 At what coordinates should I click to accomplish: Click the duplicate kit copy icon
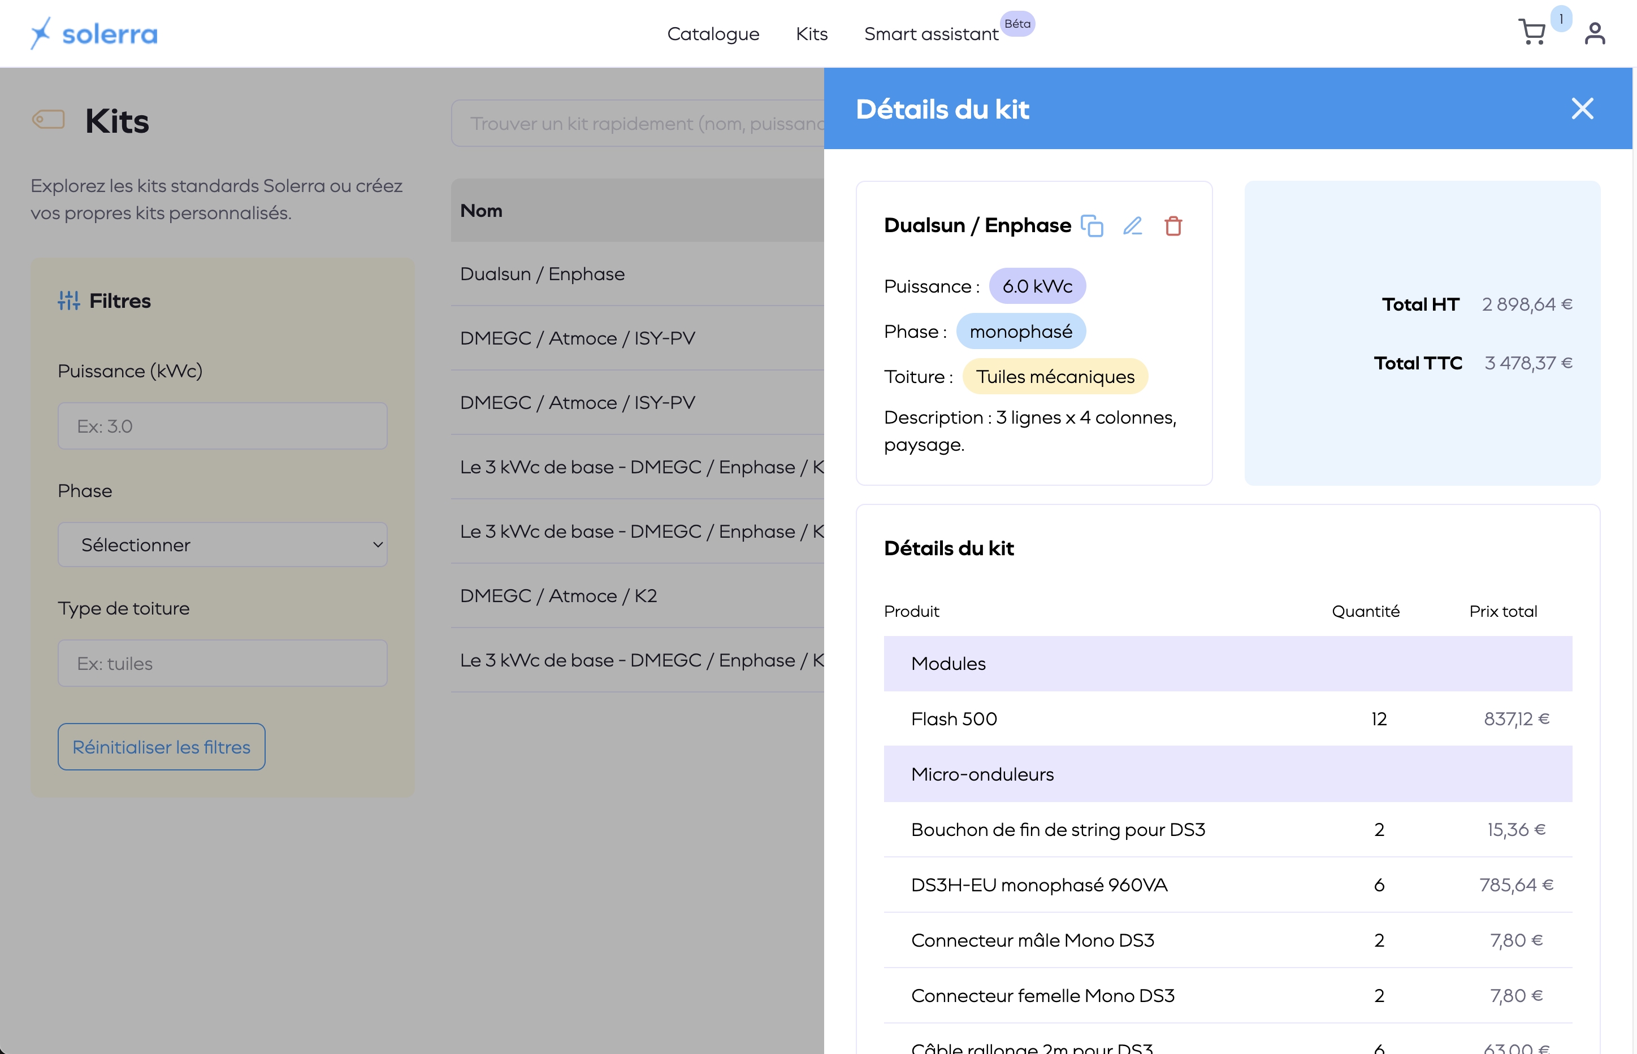tap(1092, 226)
